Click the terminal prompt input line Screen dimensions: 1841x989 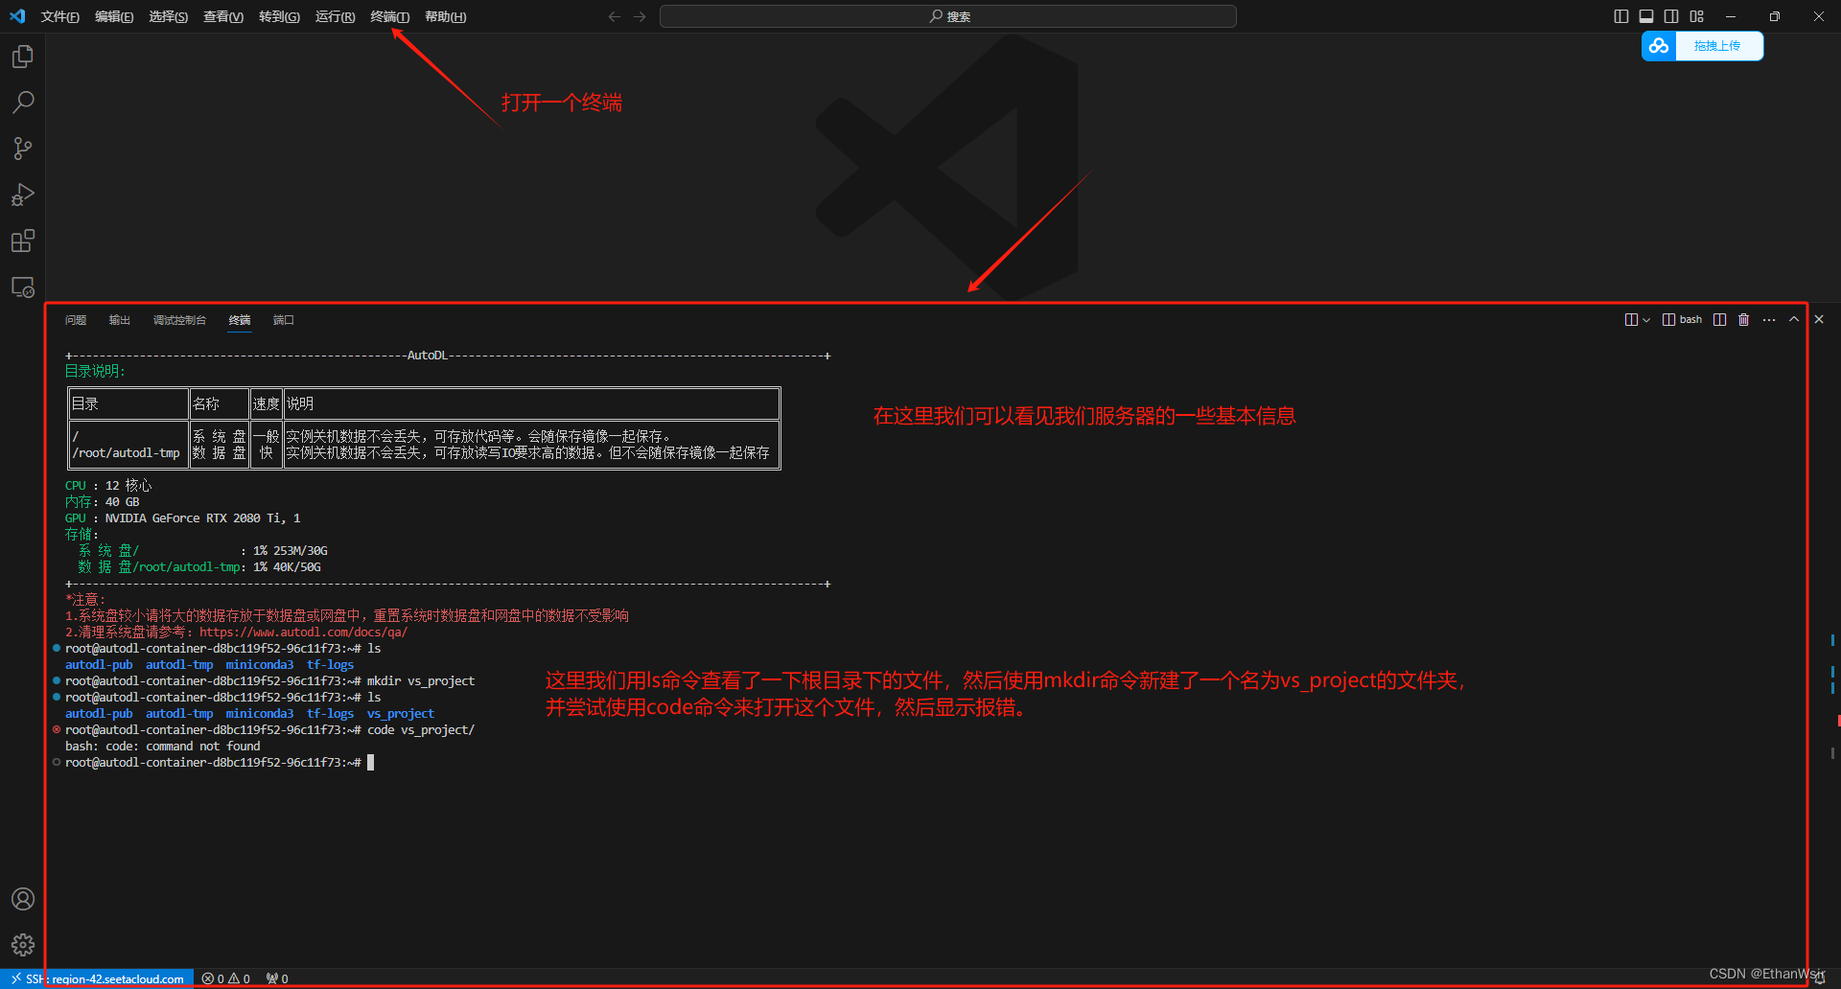220,763
